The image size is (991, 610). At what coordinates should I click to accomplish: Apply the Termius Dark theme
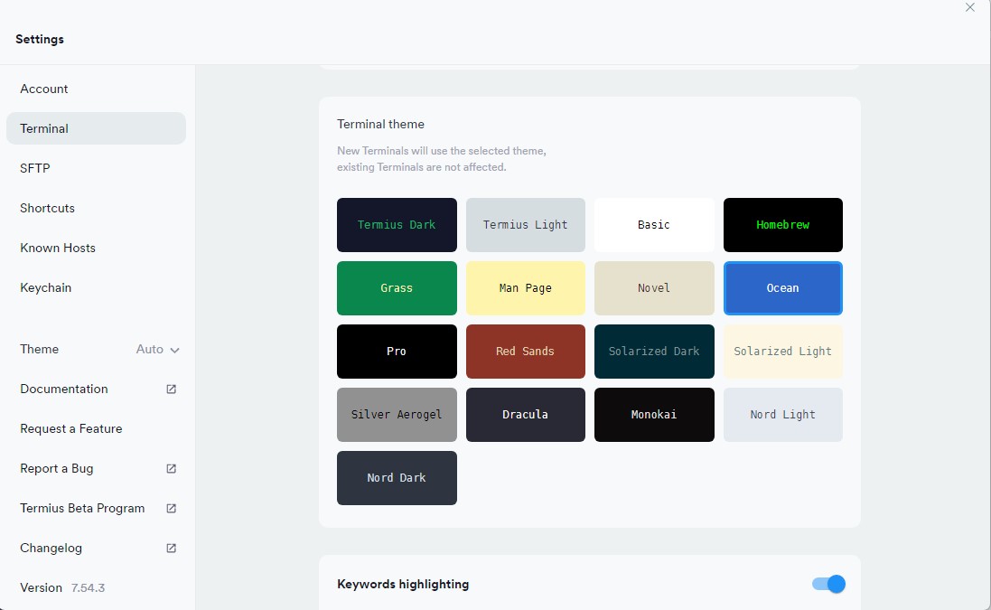pos(397,225)
